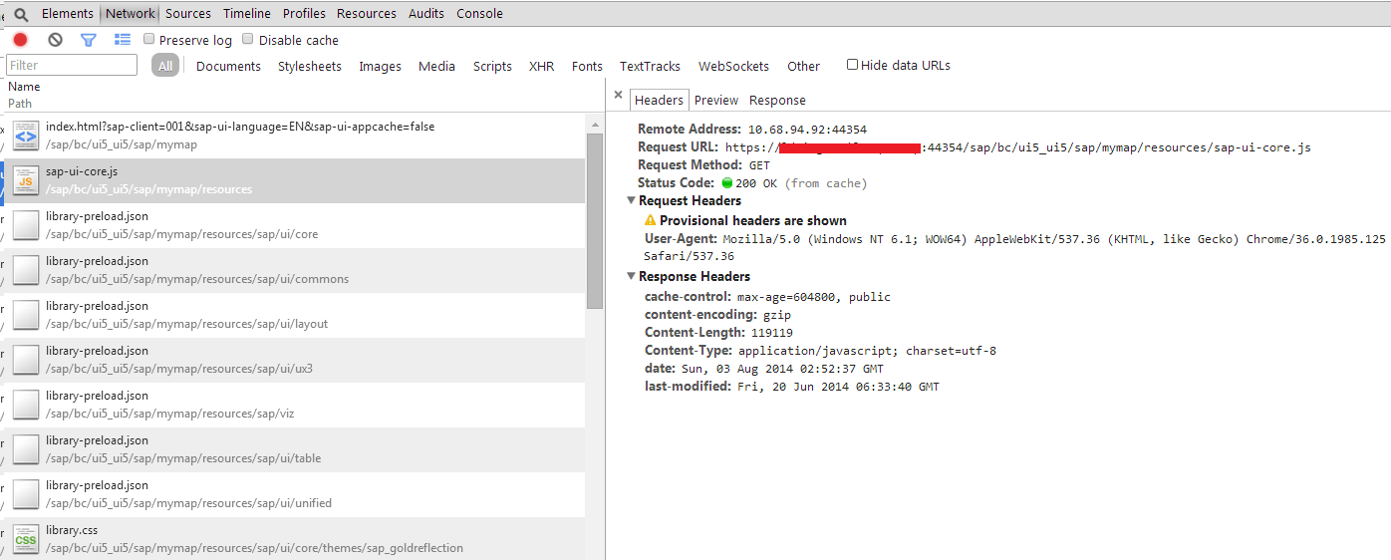
Task: Select library.css request row
Action: click(295, 539)
